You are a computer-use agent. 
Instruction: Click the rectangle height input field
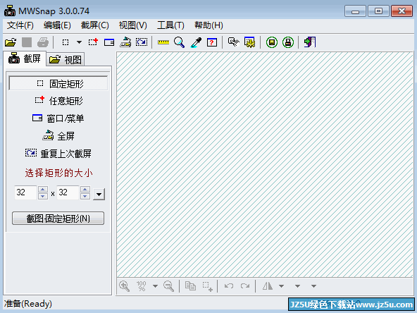[x=68, y=192]
